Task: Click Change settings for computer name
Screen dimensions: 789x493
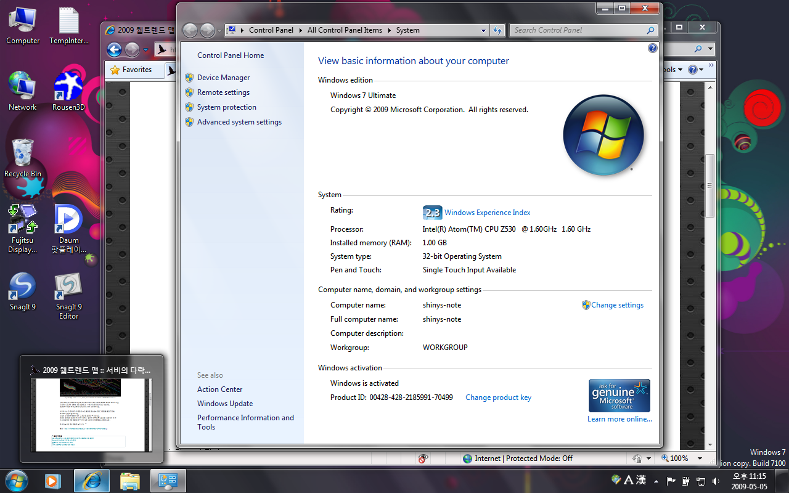Action: pos(617,305)
